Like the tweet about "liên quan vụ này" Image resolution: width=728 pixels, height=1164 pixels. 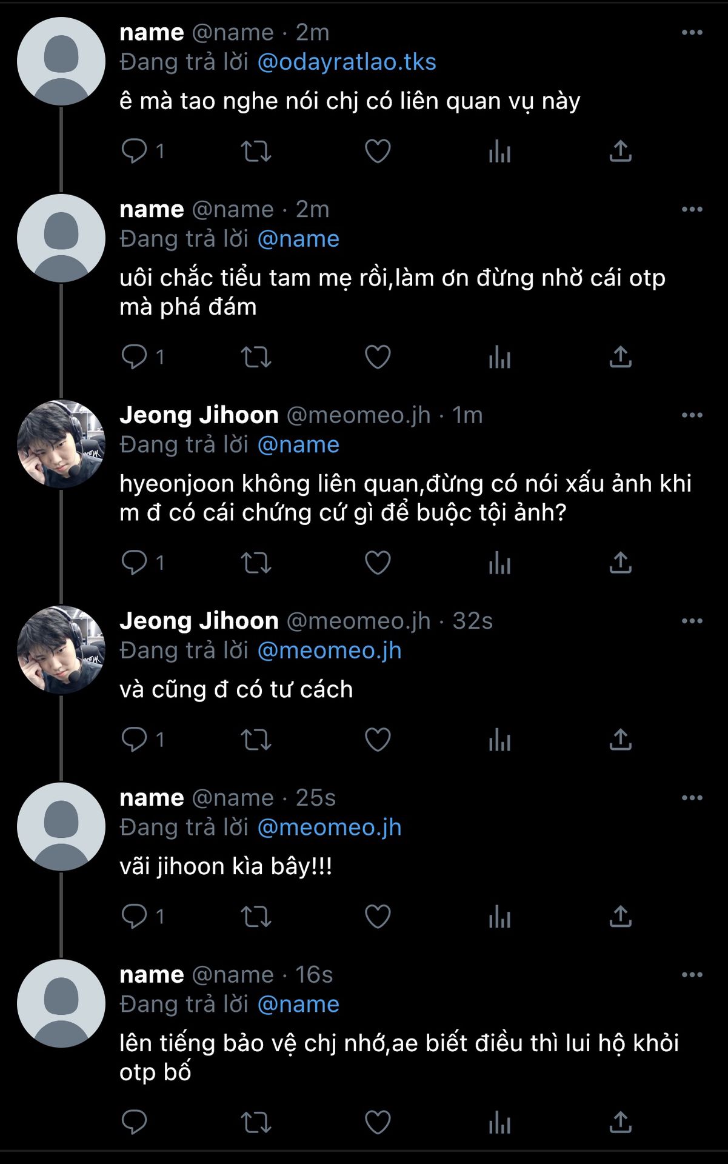pos(378,151)
